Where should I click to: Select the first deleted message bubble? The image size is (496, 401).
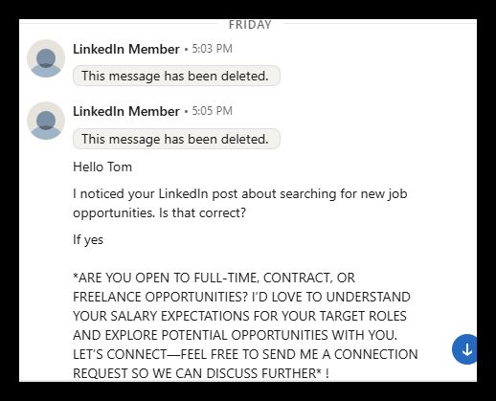(x=176, y=76)
